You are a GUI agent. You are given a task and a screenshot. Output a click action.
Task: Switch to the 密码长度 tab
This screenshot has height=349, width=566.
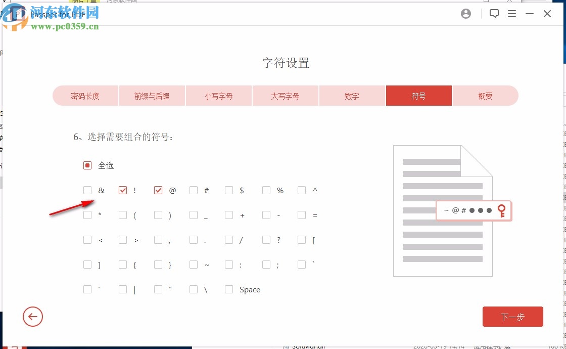[85, 96]
